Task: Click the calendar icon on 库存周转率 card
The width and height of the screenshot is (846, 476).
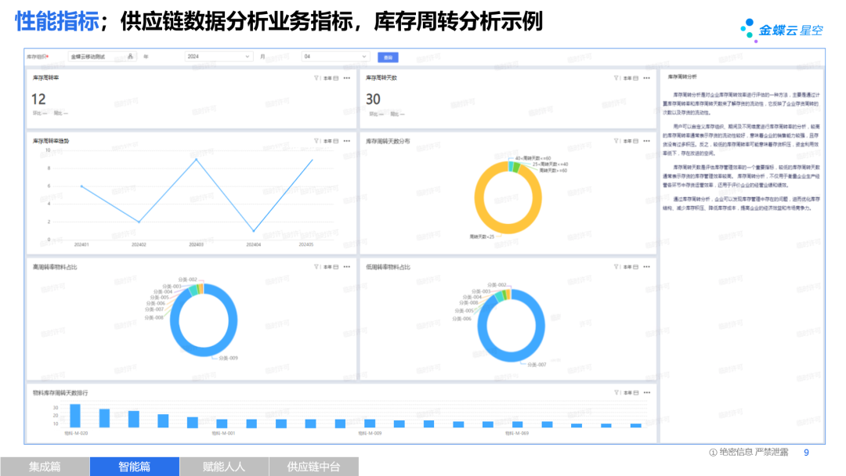Action: click(335, 78)
